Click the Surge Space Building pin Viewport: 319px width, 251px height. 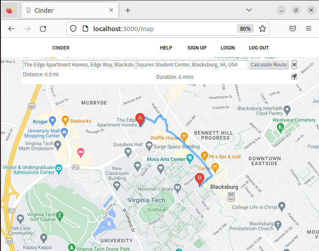pos(149,146)
